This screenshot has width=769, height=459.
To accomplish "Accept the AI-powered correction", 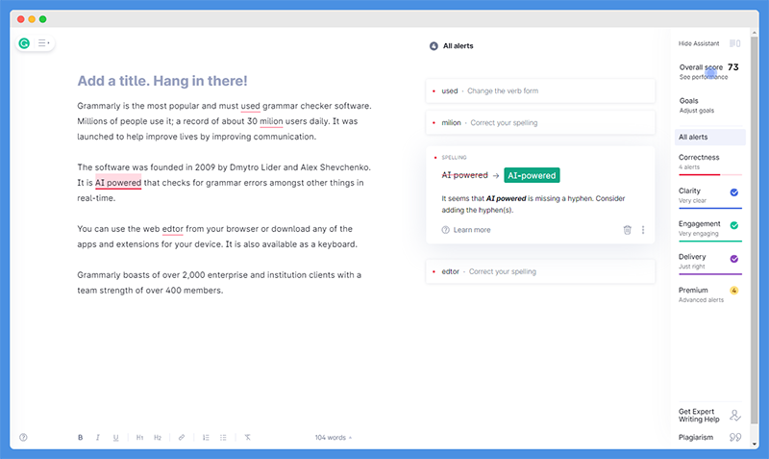I will point(532,175).
